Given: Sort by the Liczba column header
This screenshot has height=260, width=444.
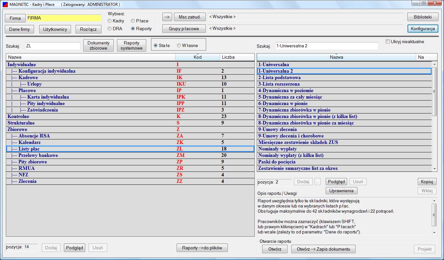Looking at the screenshot, I should point(237,57).
